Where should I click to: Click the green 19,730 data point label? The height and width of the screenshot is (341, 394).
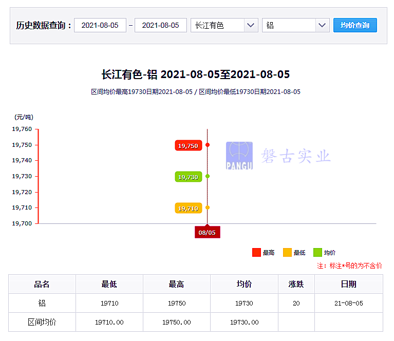188,177
